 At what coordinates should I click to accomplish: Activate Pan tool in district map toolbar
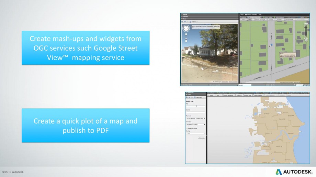pos(217,96)
